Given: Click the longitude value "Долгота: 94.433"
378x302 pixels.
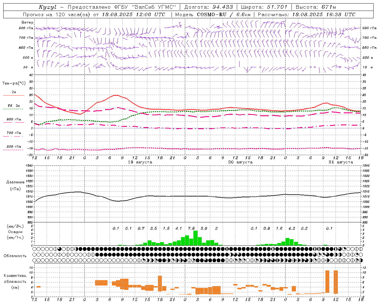Looking at the screenshot, I should [209, 7].
